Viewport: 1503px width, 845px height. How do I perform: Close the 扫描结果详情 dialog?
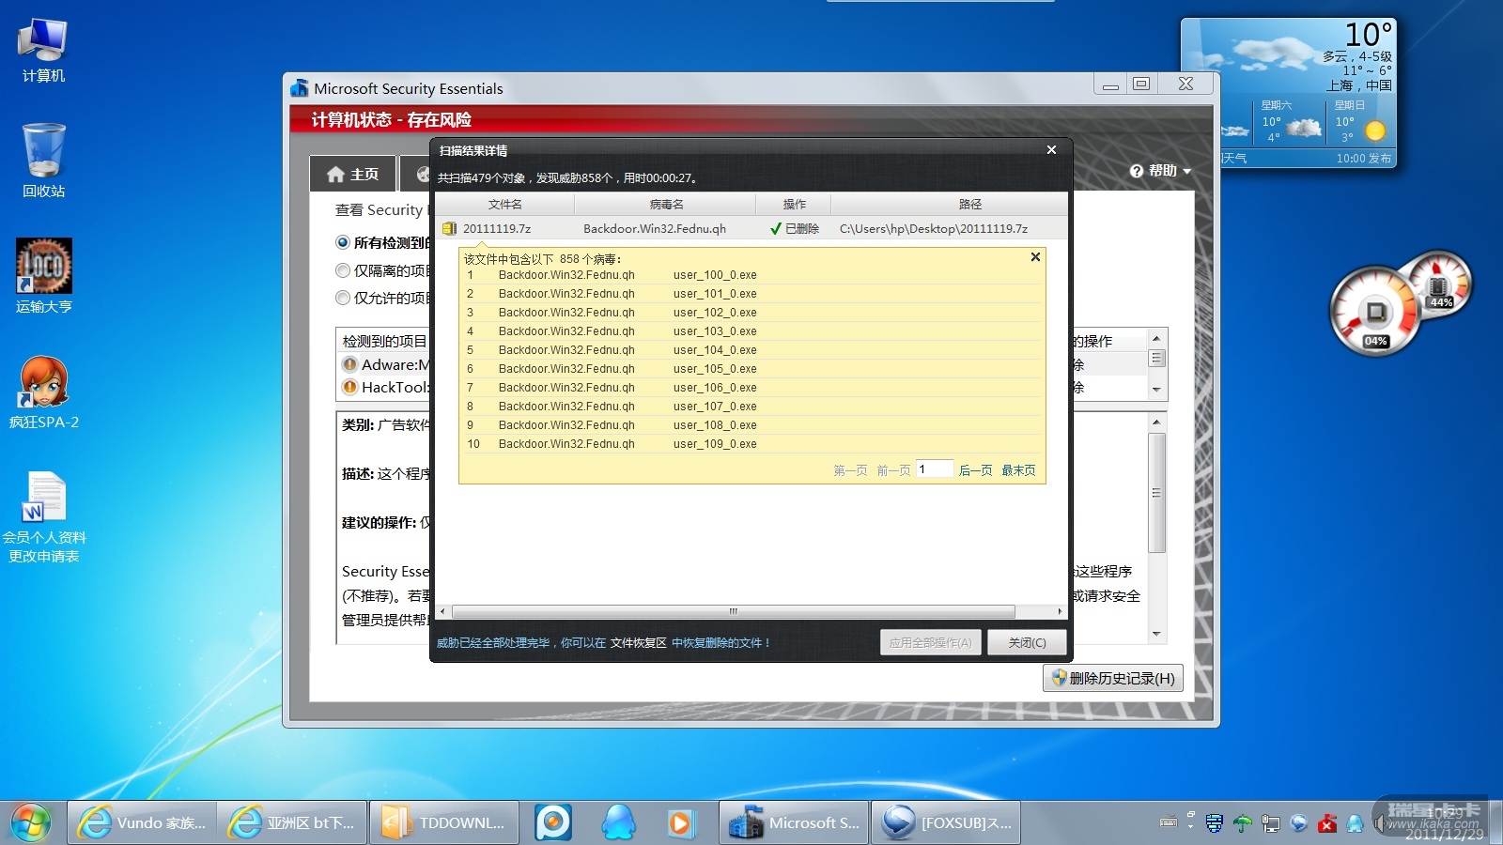(x=1051, y=150)
